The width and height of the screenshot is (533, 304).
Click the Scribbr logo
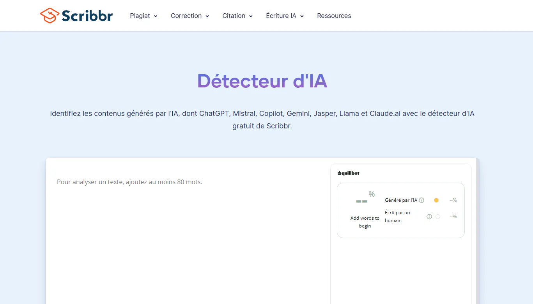[x=76, y=16]
